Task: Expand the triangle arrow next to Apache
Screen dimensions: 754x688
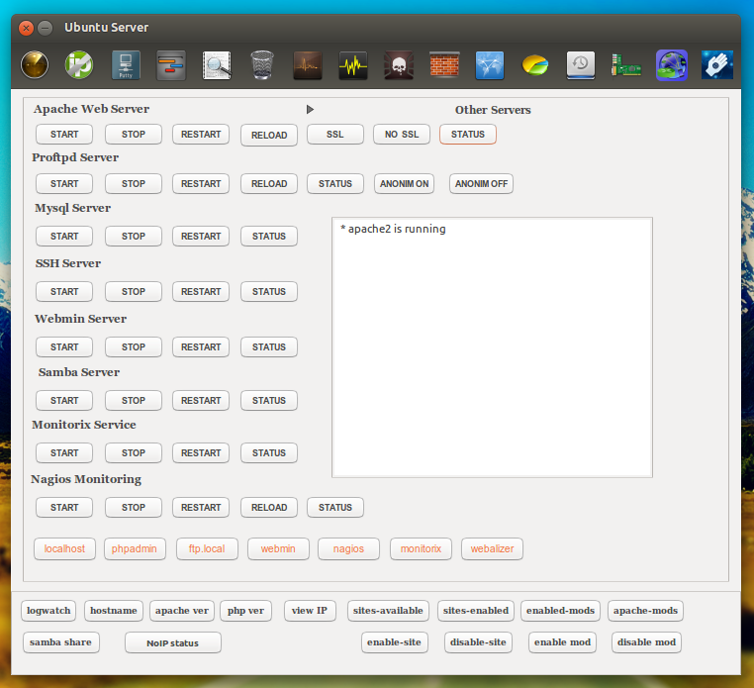Action: tap(310, 110)
